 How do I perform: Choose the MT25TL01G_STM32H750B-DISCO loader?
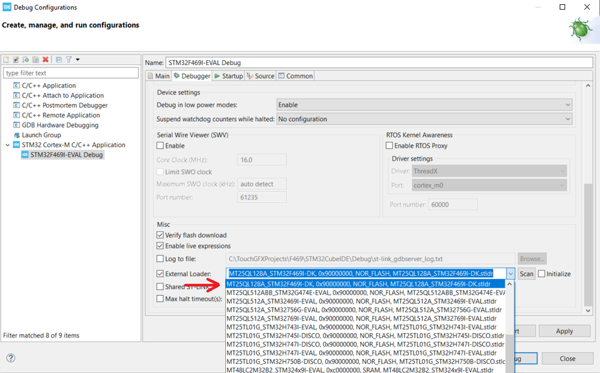(365, 362)
